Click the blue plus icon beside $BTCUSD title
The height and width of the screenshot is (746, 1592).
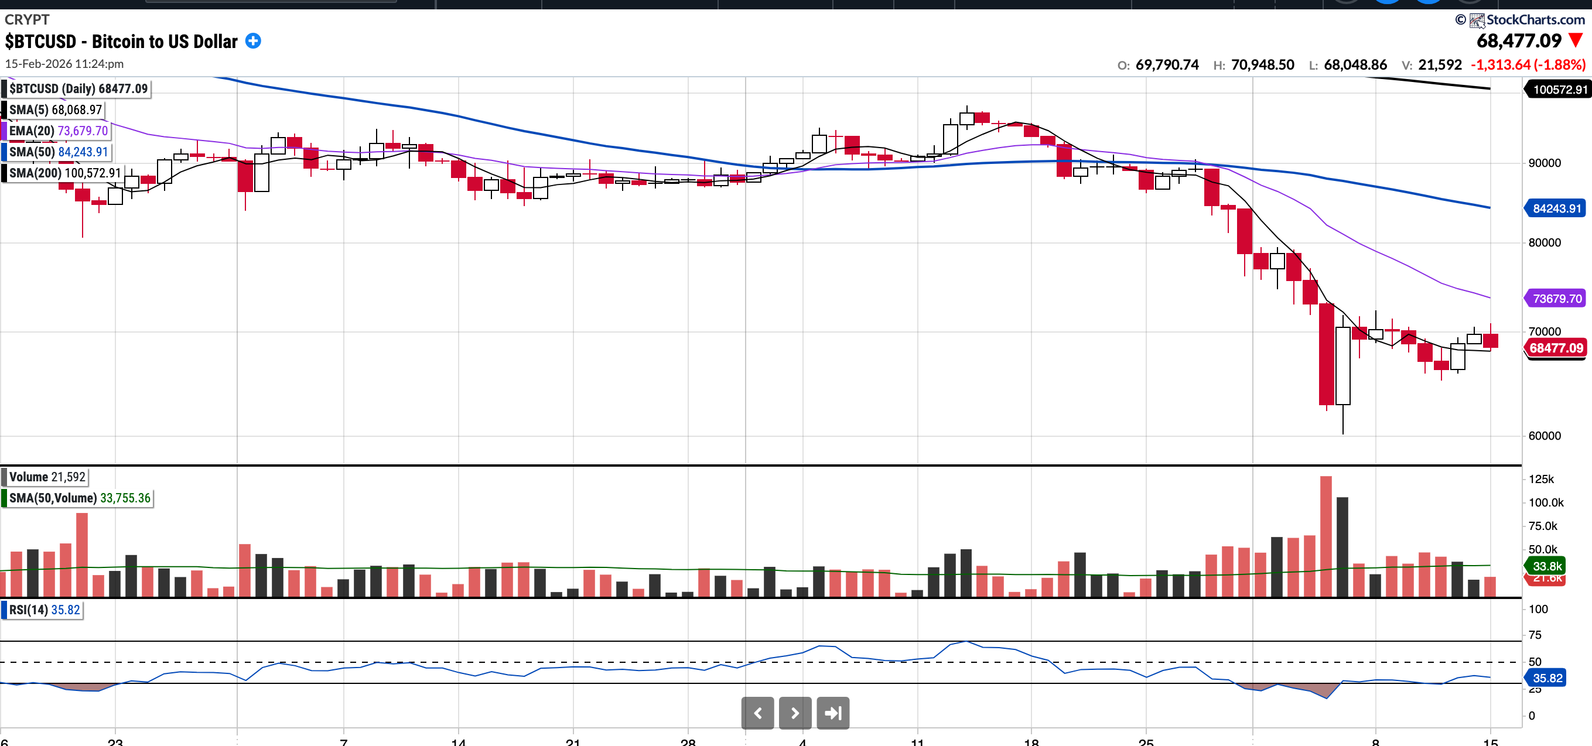(253, 42)
